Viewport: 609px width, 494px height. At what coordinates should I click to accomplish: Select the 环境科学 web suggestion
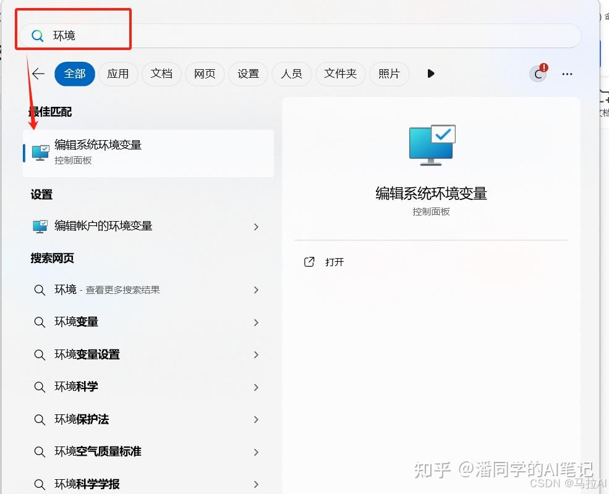click(148, 387)
